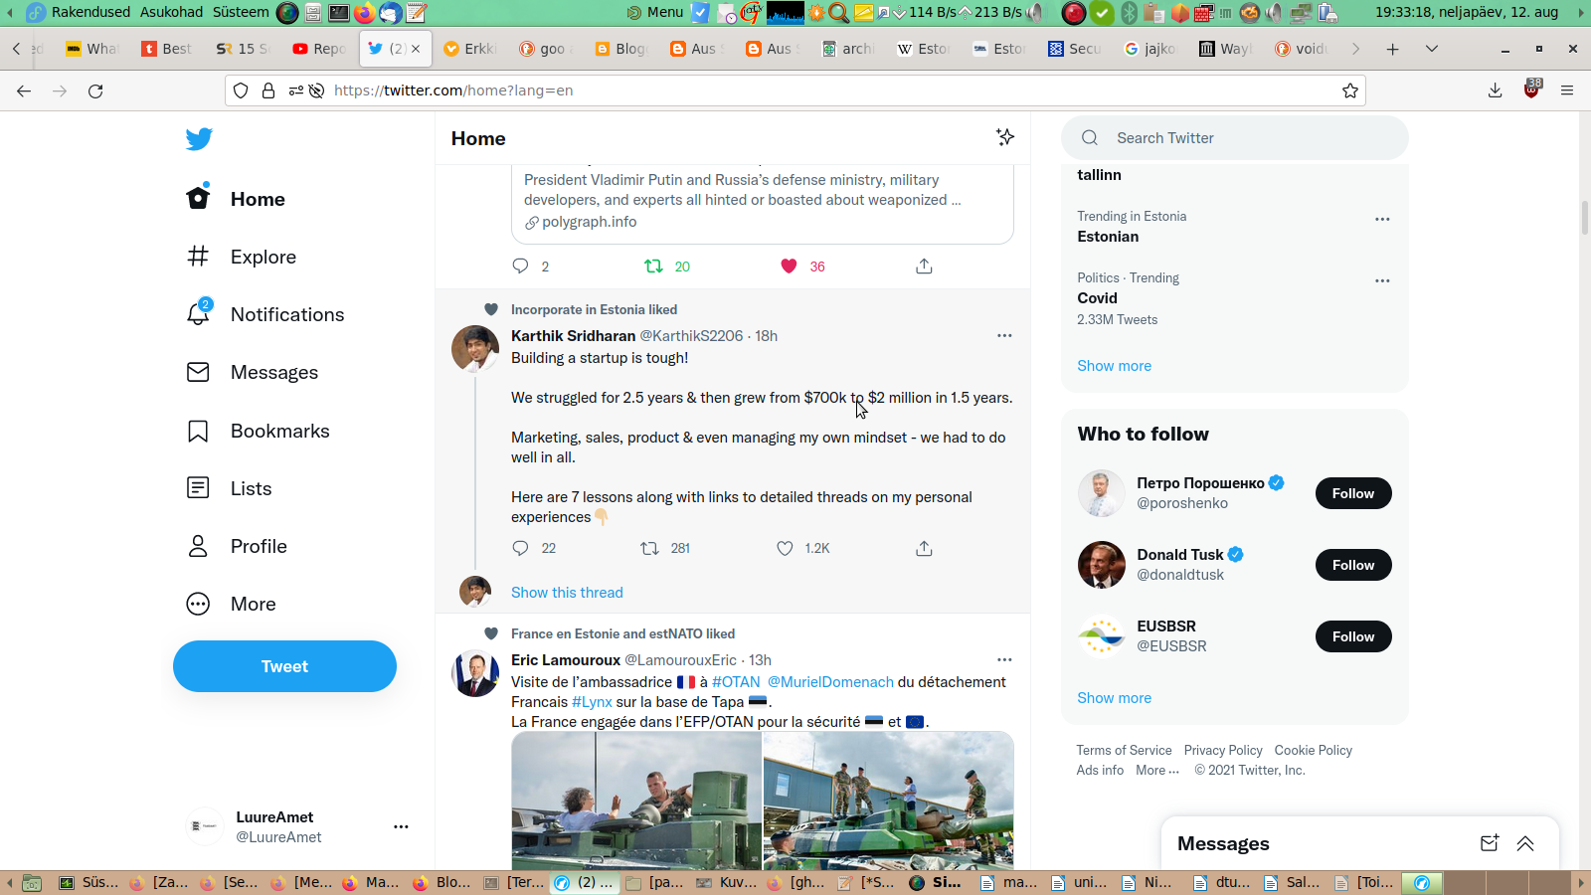Focus the Search Twitter field
1591x895 pixels.
1235,138
